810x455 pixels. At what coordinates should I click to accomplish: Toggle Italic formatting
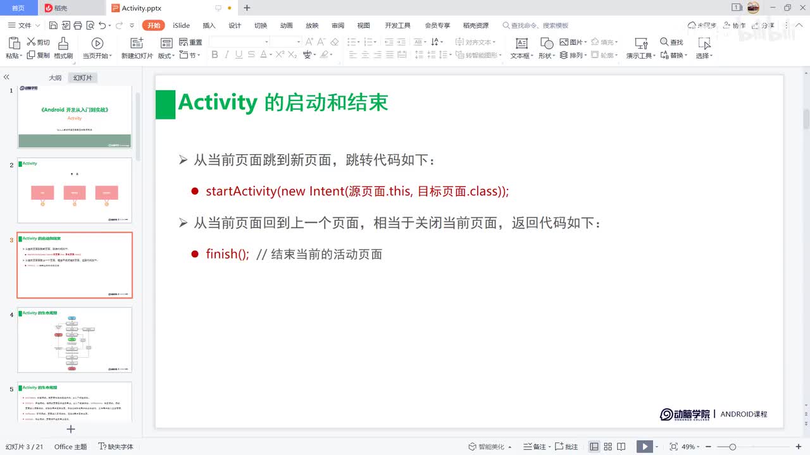pos(228,55)
